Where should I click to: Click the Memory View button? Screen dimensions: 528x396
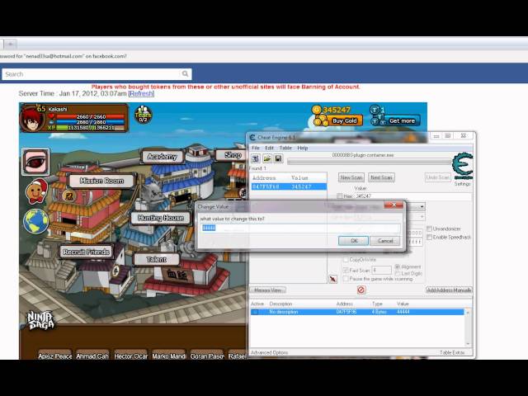click(267, 290)
